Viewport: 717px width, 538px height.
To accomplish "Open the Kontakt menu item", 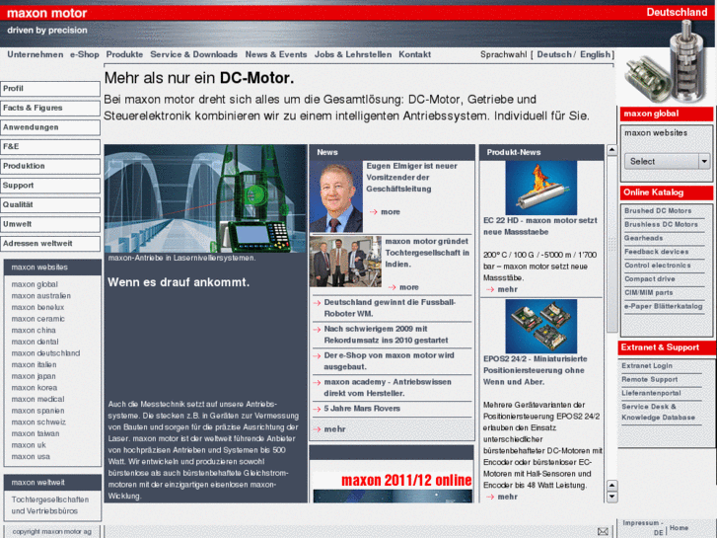I will 415,54.
